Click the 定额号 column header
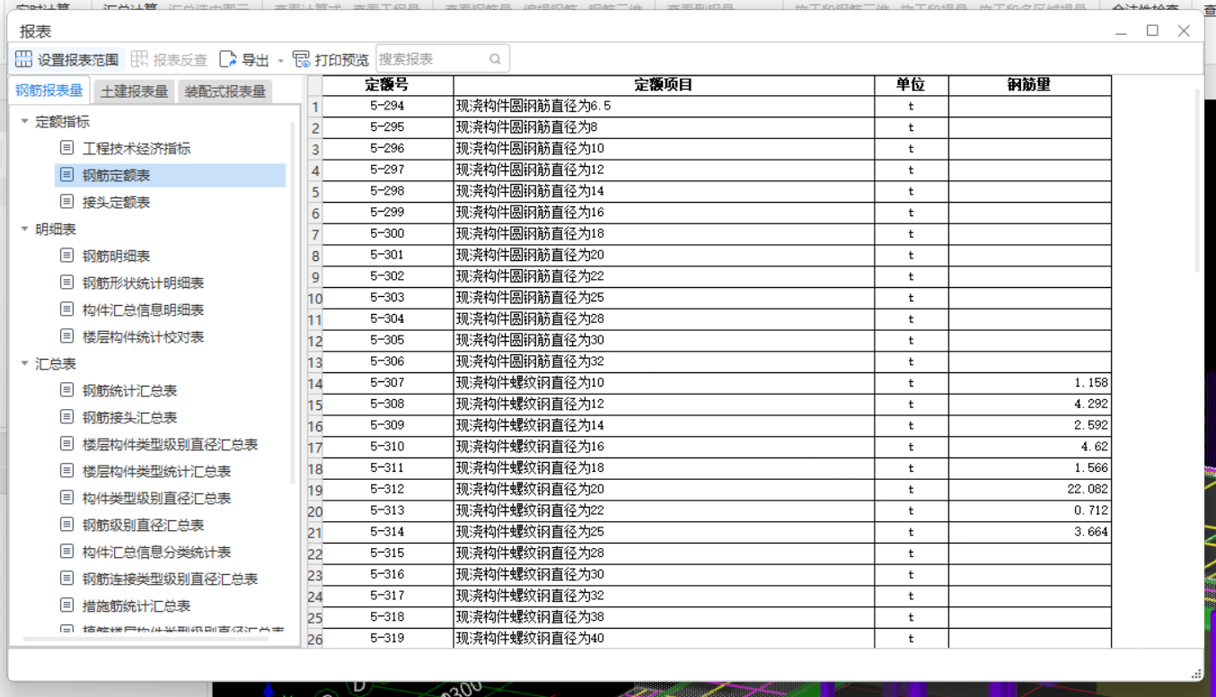This screenshot has height=697, width=1216. pyautogui.click(x=388, y=85)
